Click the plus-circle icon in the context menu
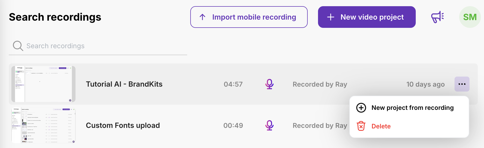The image size is (484, 148). 361,108
